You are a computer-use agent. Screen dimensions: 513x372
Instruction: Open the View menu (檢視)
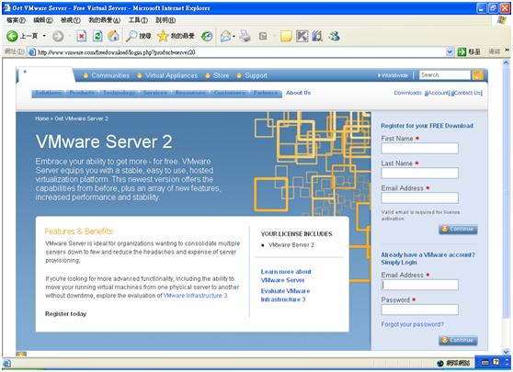tap(71, 20)
